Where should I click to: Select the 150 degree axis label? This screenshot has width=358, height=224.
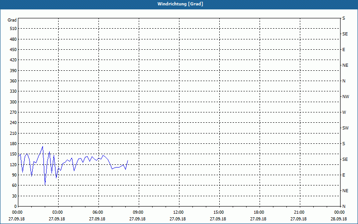point(13,154)
